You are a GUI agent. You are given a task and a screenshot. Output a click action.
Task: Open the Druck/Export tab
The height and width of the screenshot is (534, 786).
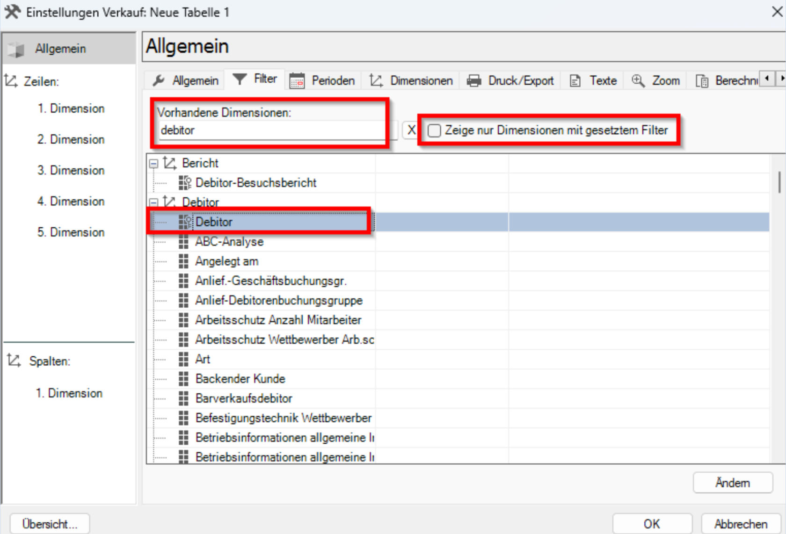tap(510, 80)
